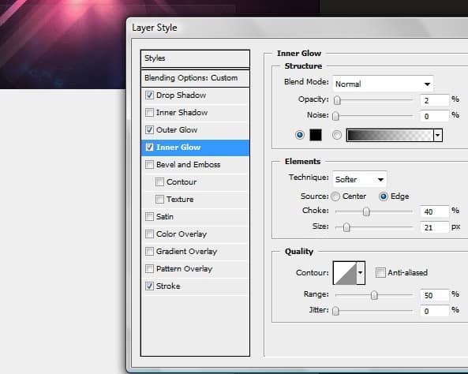Click the glow gradient preview bar
Screen dimensions: 468x374
390,135
